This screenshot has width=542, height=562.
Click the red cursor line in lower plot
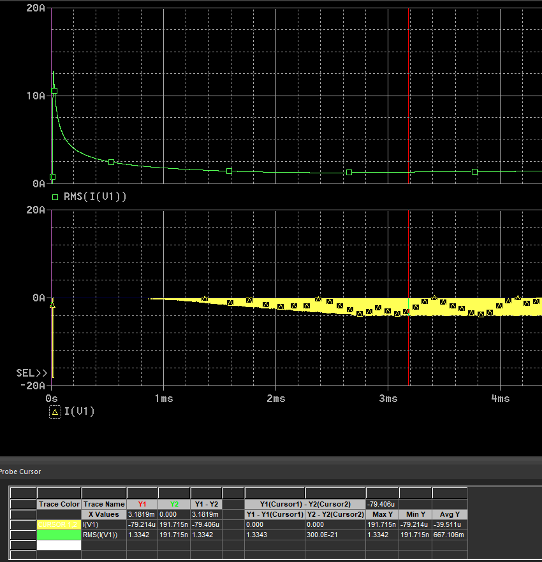[x=409, y=298]
